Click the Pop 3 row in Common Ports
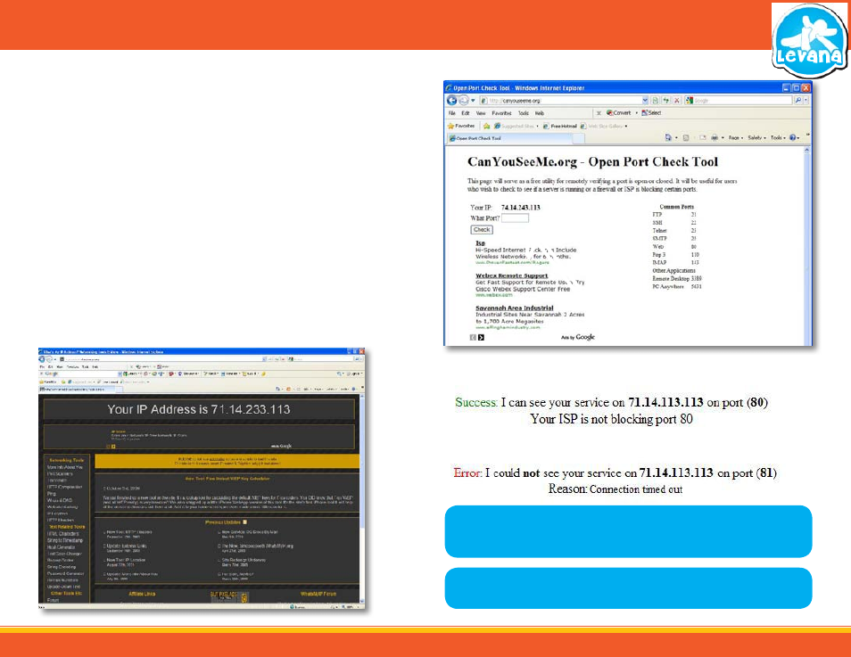Viewport: 851px width, 657px height. coord(675,254)
